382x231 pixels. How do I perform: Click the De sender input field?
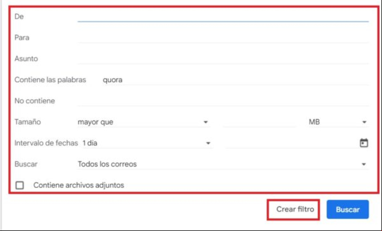(x=223, y=16)
